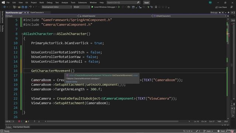Start Local Windows Debugger with green play icon
Screen dimensions: 236x133
click(x=92, y=7)
